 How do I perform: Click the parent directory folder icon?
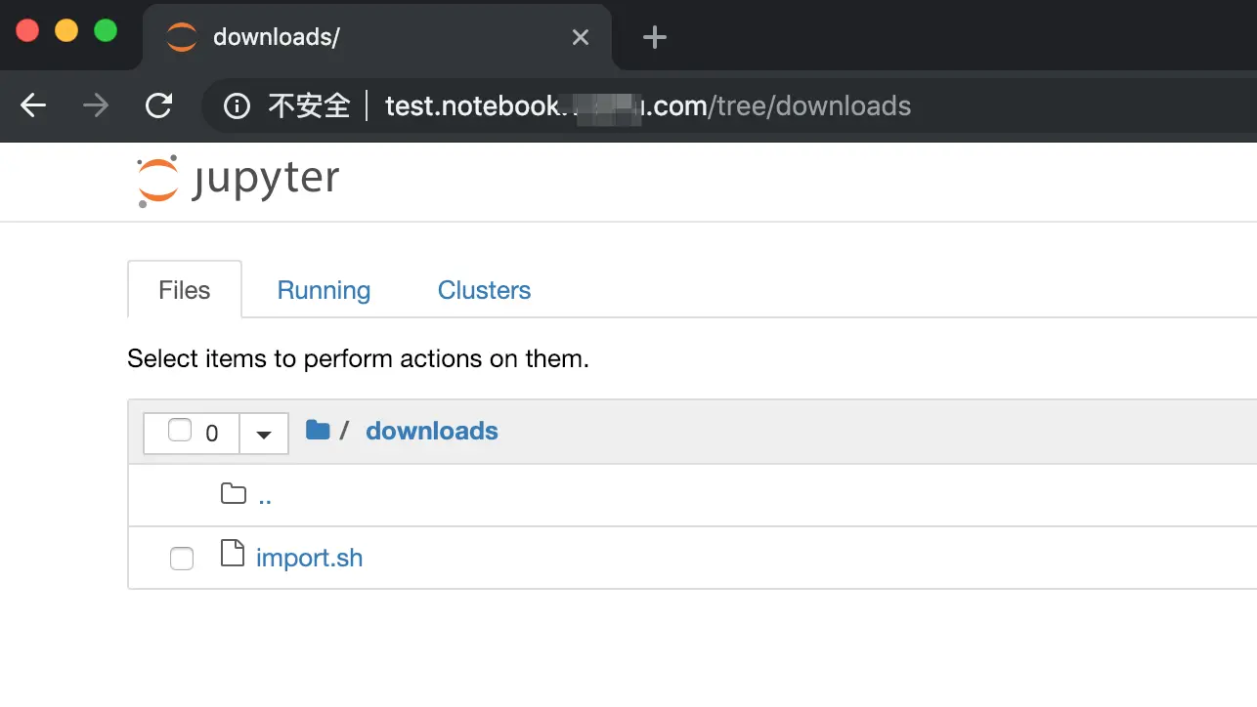(x=233, y=494)
